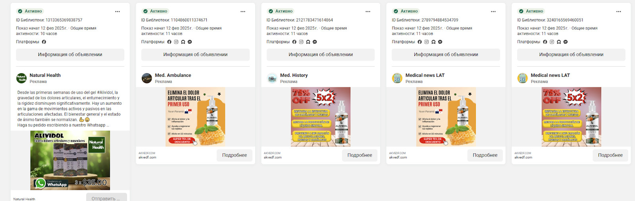This screenshot has width=635, height=201.
Task: Click akvedf.com link under Med. History ad
Action: (273, 157)
